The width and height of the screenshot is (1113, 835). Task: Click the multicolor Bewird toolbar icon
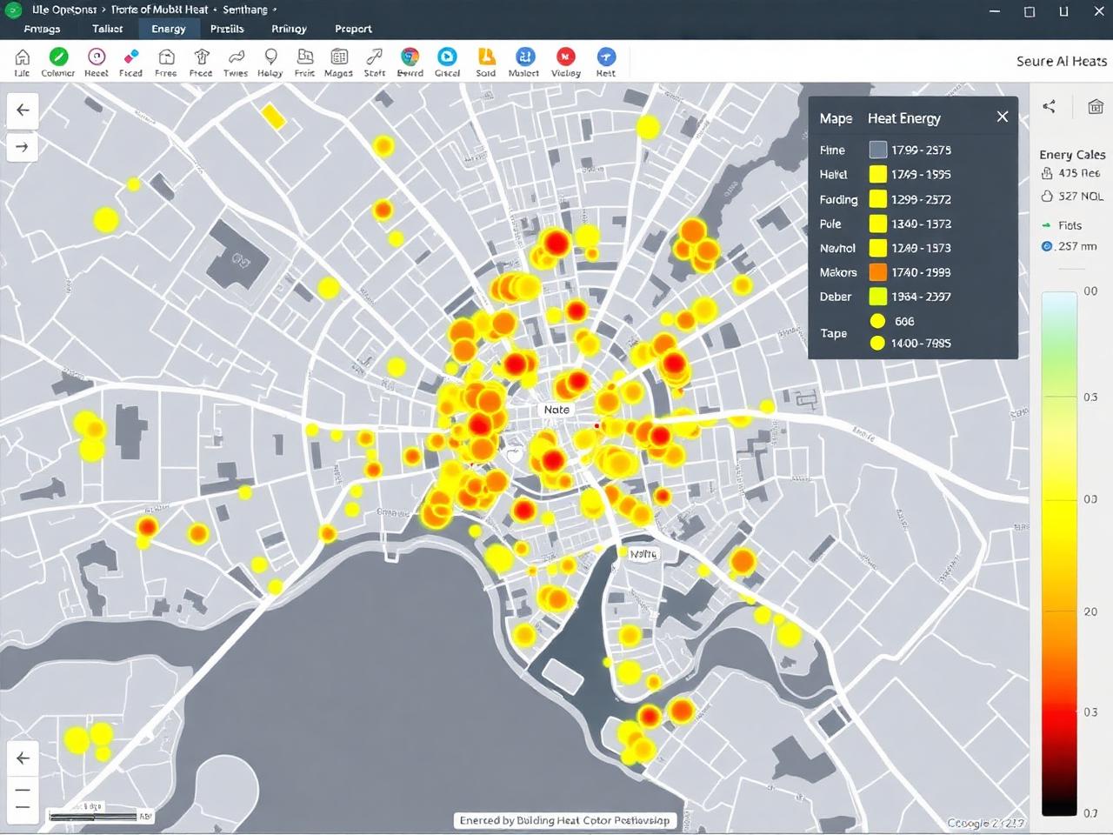click(410, 57)
